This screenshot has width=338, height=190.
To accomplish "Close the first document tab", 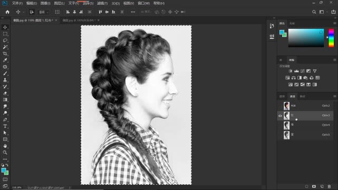I will [x=56, y=20].
